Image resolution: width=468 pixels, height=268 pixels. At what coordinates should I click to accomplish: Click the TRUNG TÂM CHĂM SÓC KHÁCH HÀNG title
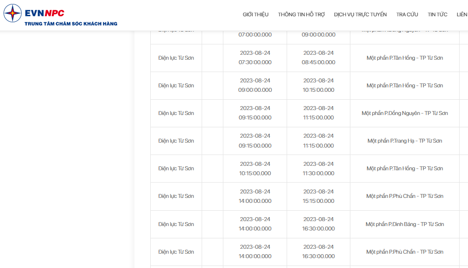click(71, 24)
